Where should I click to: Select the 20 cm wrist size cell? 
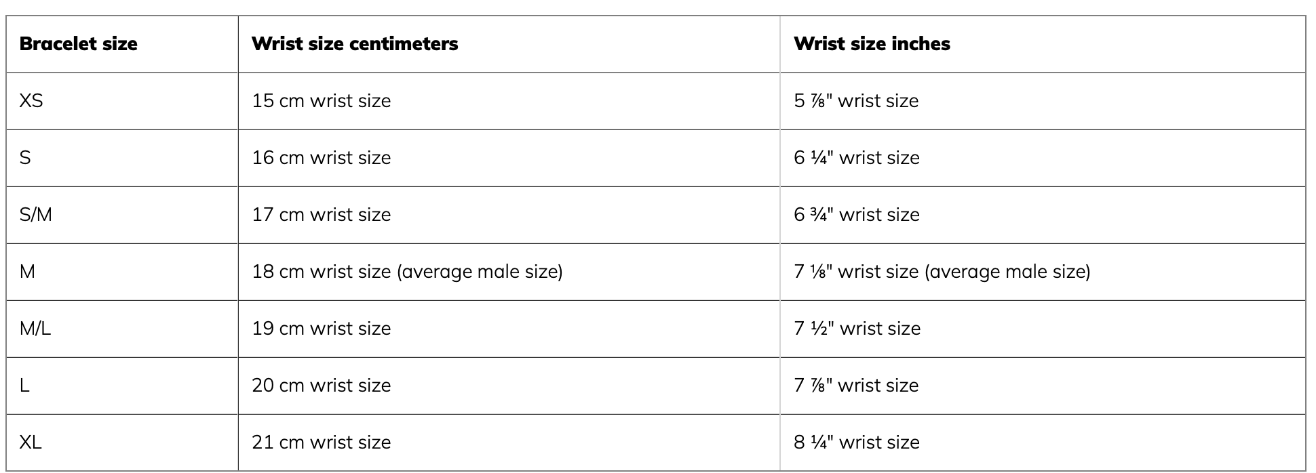pos(322,386)
